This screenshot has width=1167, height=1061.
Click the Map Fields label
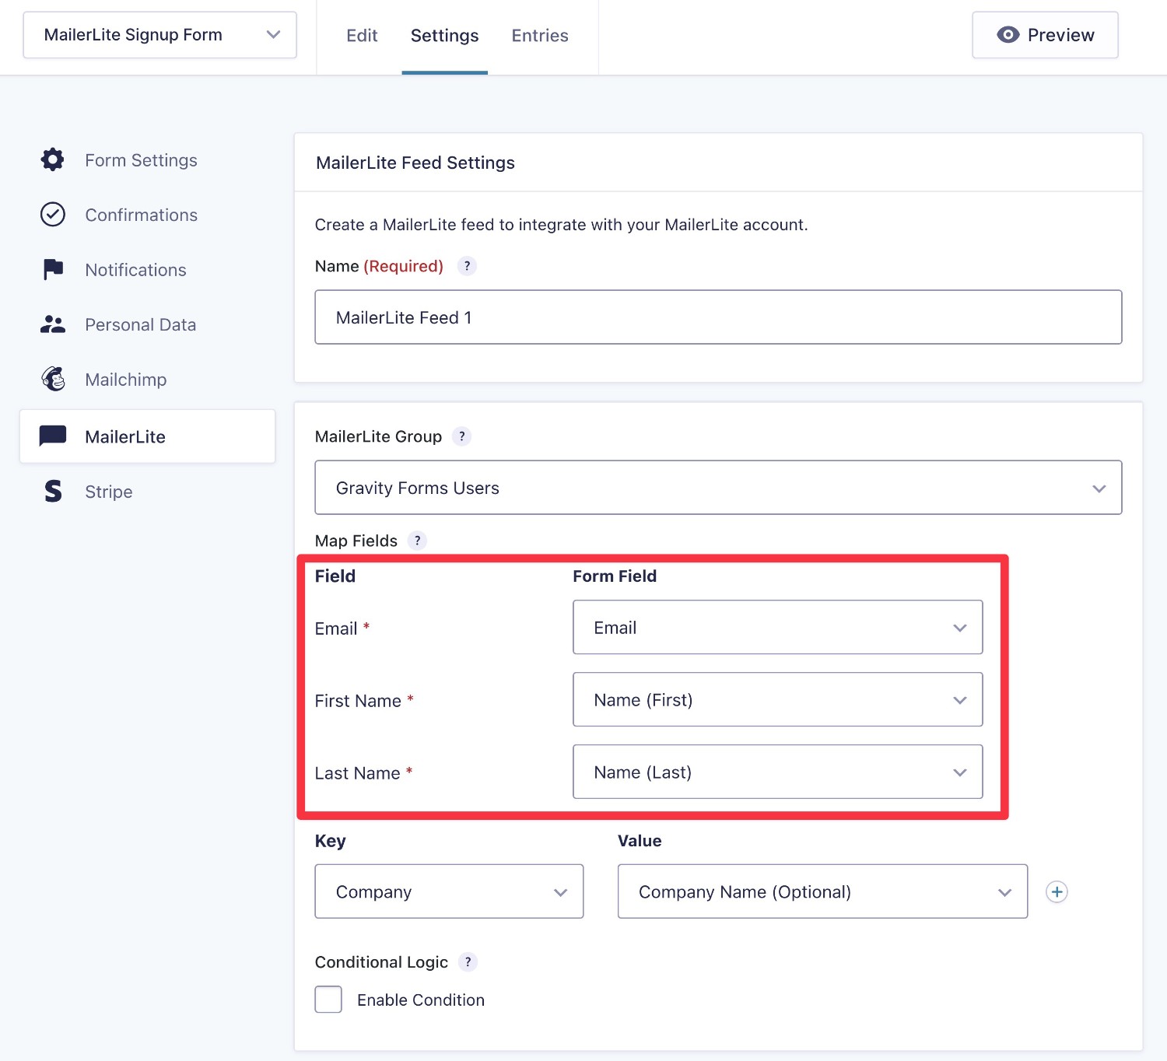tap(356, 541)
